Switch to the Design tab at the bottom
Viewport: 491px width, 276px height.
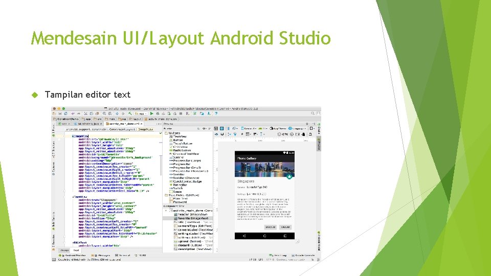tap(64, 250)
